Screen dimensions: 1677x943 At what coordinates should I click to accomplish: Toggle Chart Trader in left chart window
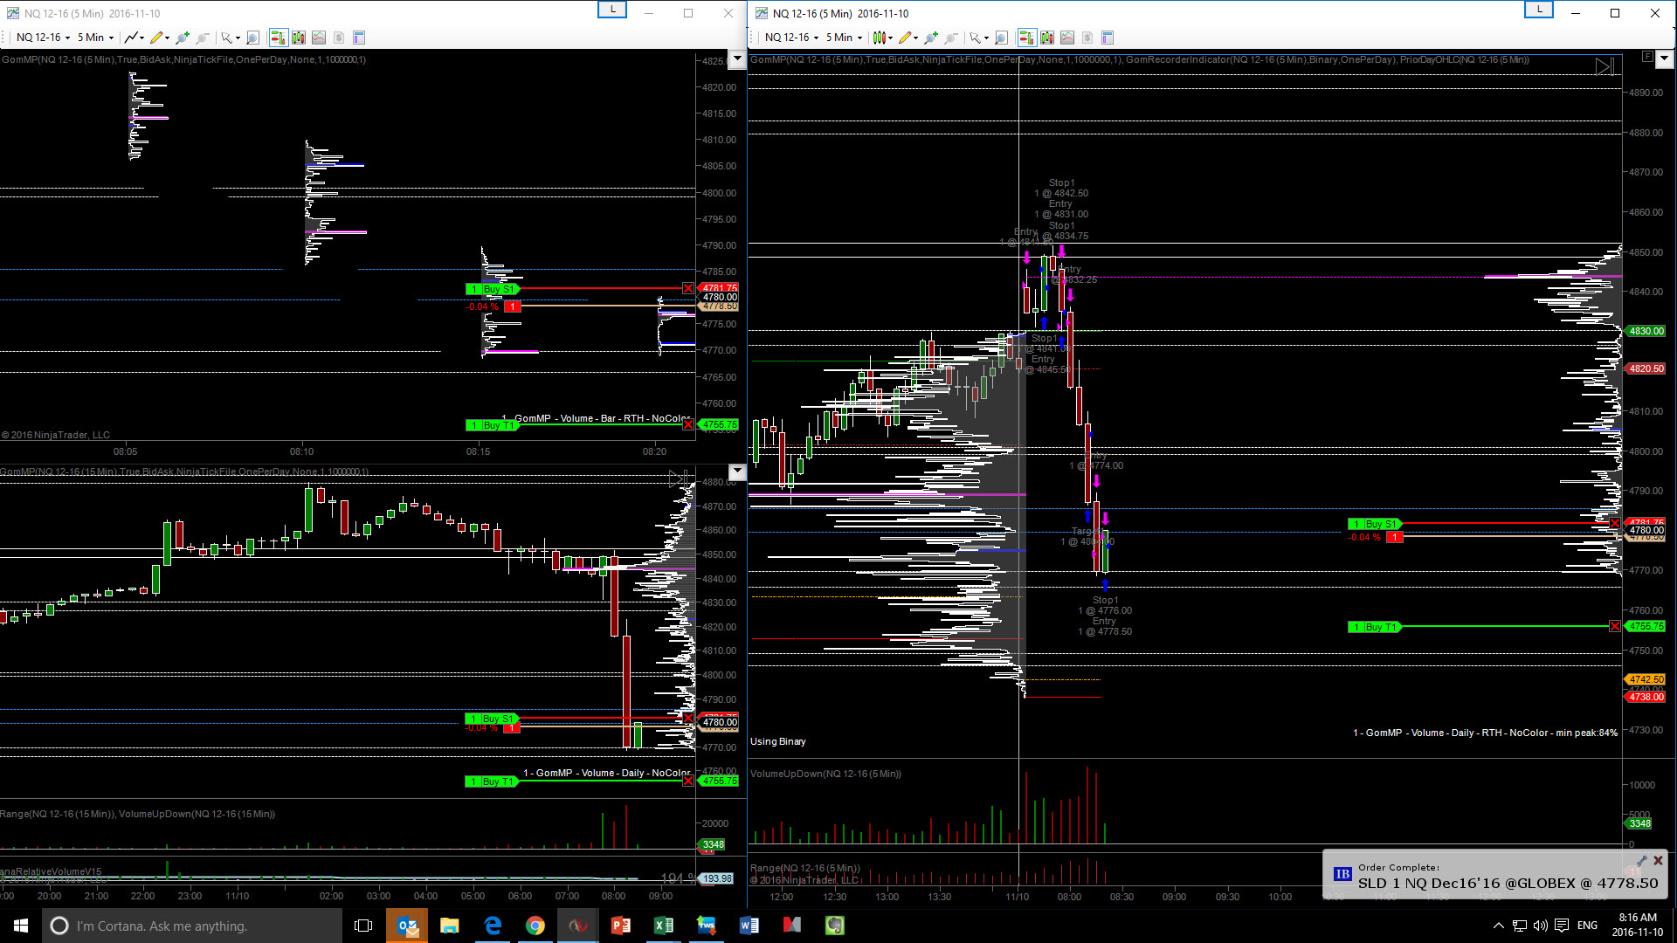tap(279, 38)
